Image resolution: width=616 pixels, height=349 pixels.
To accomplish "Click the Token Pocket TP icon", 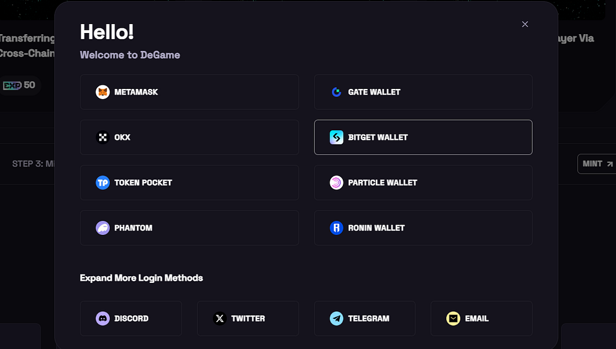I will (102, 183).
